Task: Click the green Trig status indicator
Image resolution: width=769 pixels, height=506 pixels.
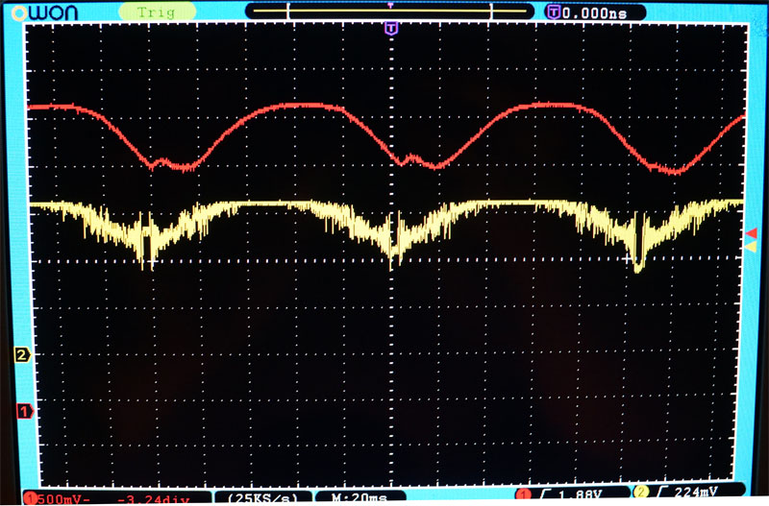Action: coord(154,12)
